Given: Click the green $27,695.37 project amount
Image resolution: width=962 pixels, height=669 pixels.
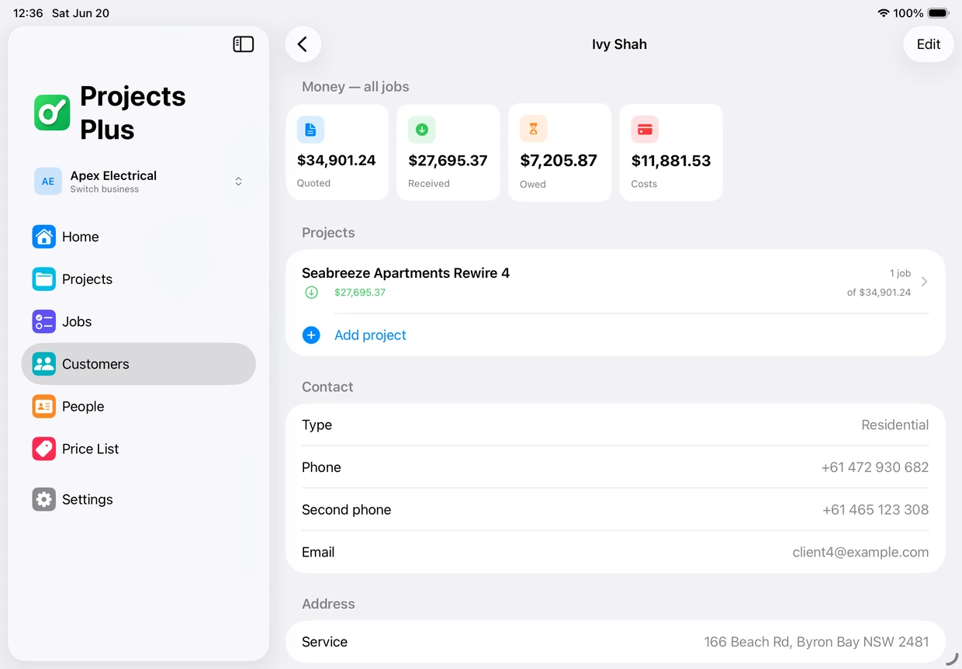Looking at the screenshot, I should pyautogui.click(x=360, y=293).
